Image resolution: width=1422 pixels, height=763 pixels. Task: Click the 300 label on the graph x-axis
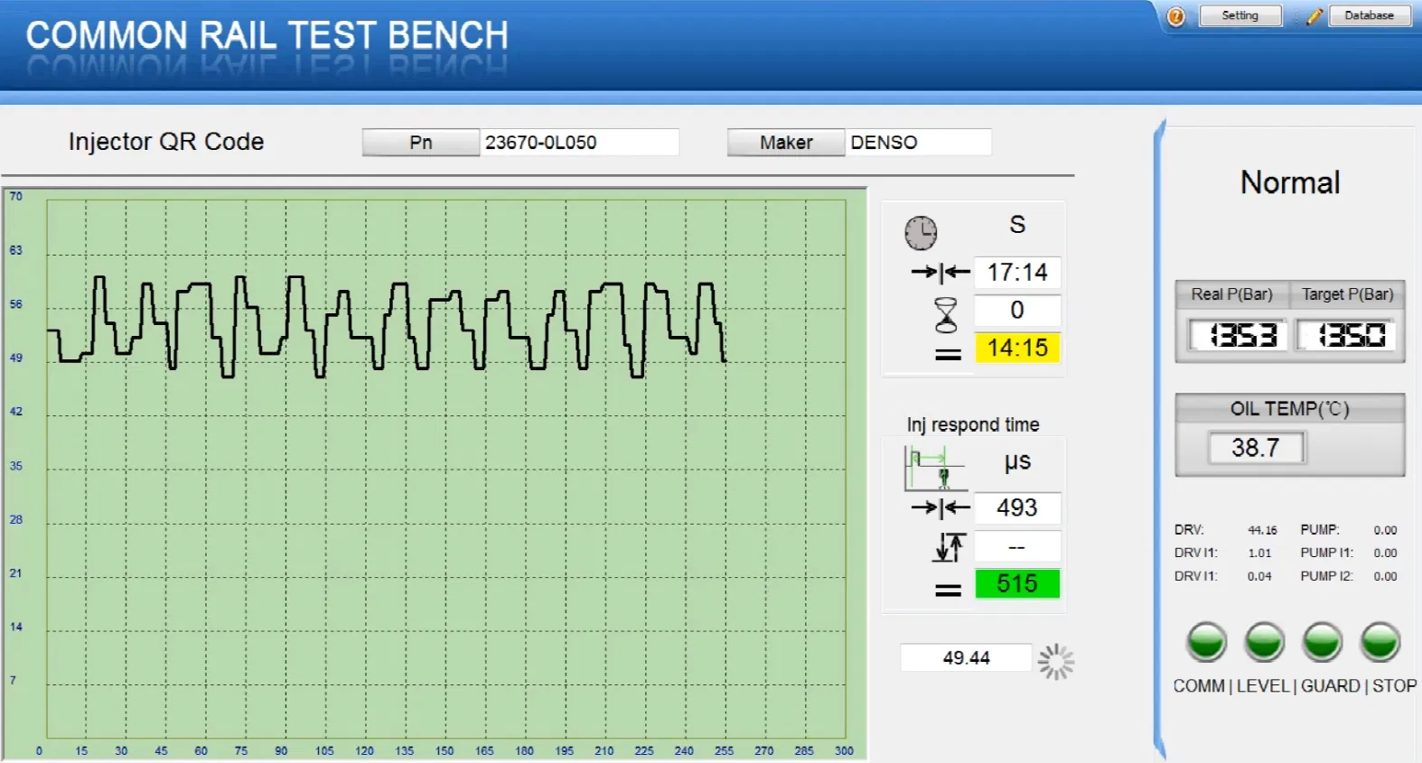pyautogui.click(x=844, y=750)
